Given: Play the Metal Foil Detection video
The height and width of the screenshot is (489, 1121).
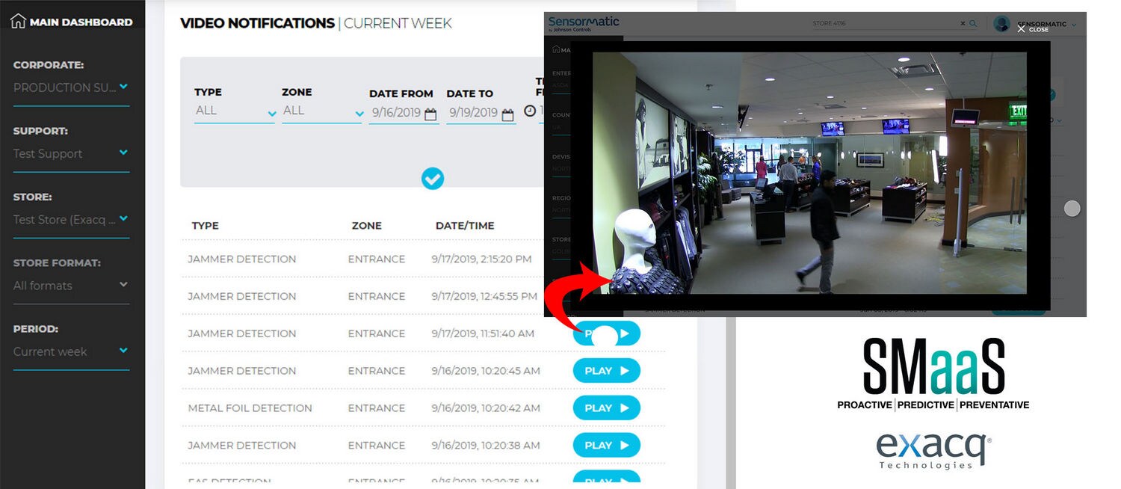Looking at the screenshot, I should click(606, 408).
